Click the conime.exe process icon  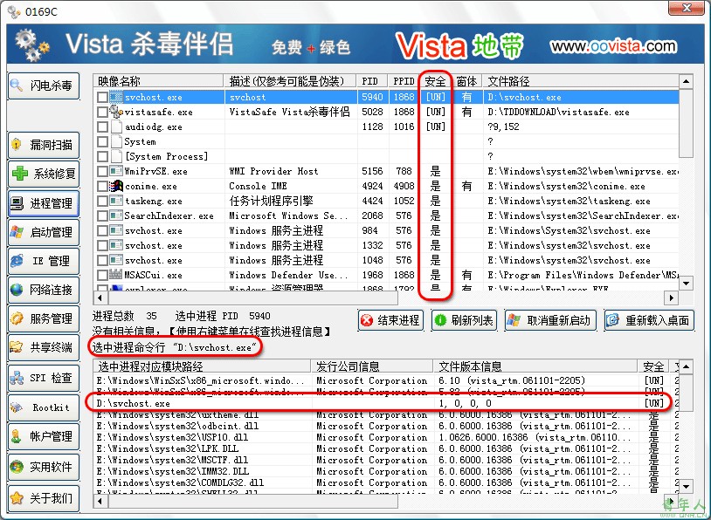pos(116,186)
